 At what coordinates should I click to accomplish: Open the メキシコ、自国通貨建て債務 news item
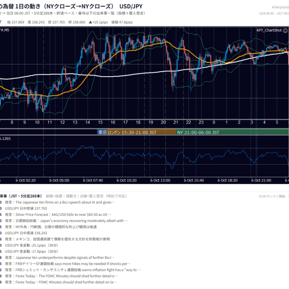pos(57,239)
